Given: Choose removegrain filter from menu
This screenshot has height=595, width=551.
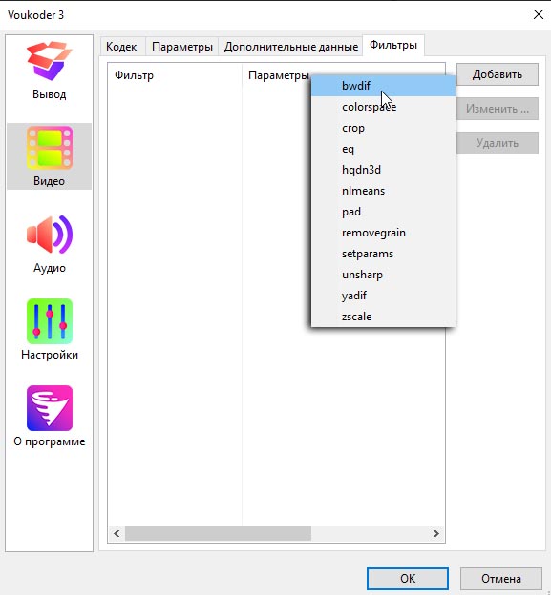Looking at the screenshot, I should click(x=383, y=233).
